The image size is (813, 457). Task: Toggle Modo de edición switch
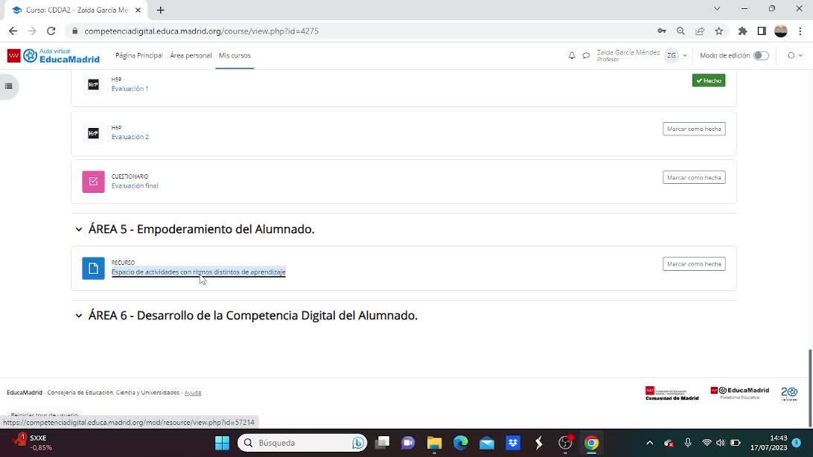tap(761, 55)
